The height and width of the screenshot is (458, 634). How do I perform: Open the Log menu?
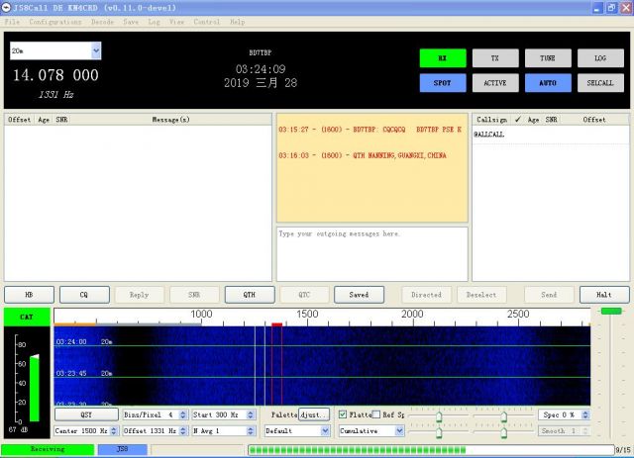154,22
